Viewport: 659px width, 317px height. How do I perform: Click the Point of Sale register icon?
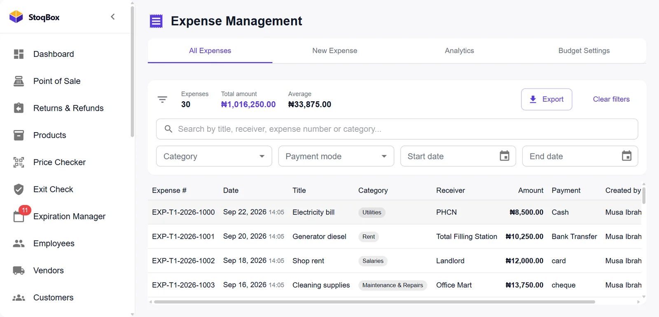19,81
